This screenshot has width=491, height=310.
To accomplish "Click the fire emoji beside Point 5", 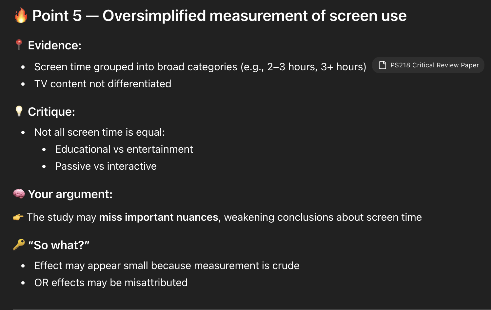I will coord(21,15).
